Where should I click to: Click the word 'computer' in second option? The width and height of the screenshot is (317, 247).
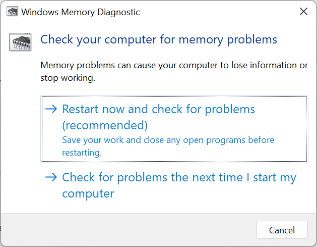point(88,193)
